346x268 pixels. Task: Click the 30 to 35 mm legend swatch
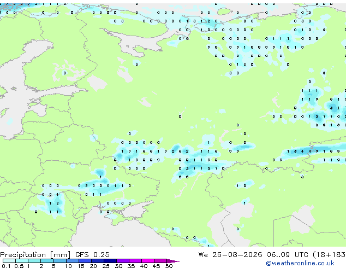click(123, 261)
